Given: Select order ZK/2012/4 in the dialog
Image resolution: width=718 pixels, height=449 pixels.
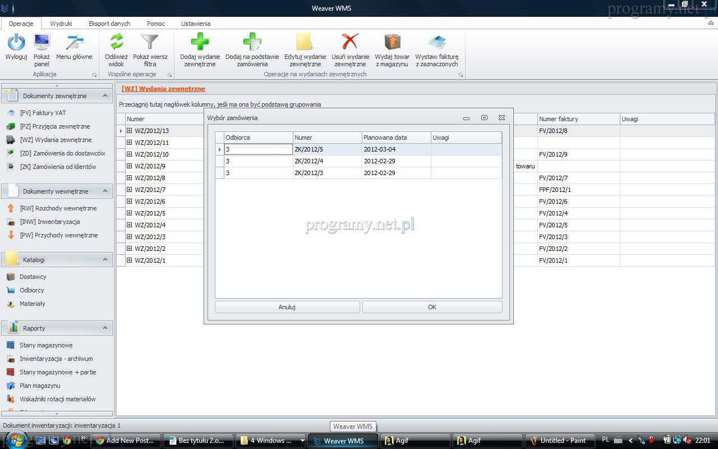Looking at the screenshot, I should [x=327, y=161].
